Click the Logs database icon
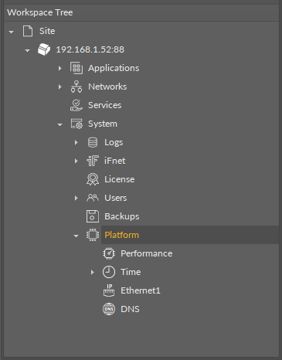Viewport: 282px width, 360px height. point(93,142)
